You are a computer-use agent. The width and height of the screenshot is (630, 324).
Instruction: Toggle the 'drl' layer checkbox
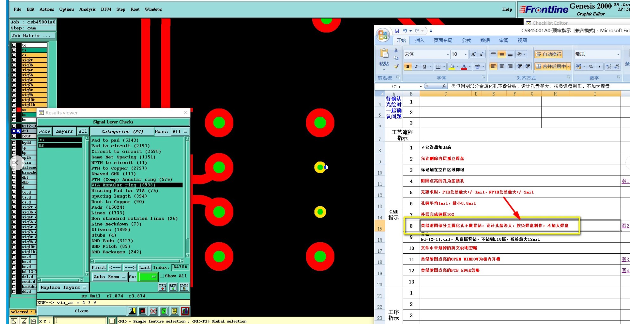tap(14, 131)
